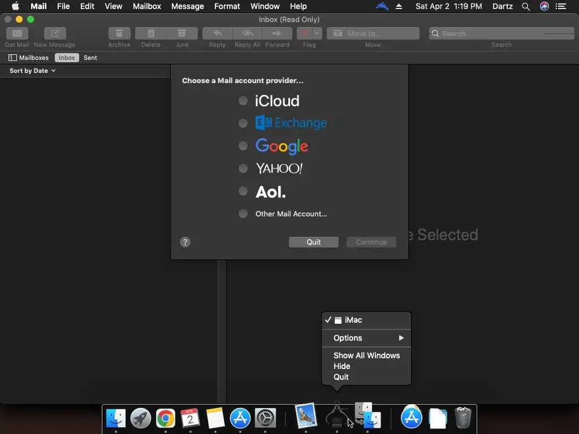Select the iCloud radio button
579x434 pixels.
(x=243, y=101)
